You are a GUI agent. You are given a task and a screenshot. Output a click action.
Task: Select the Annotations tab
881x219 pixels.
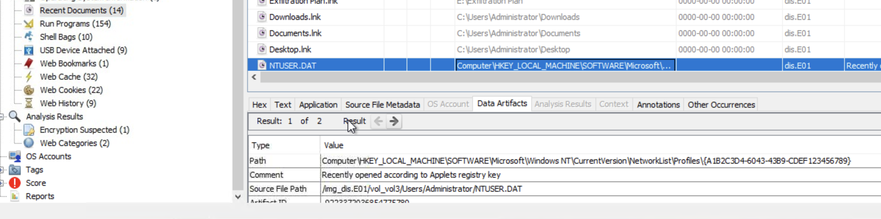tap(658, 105)
